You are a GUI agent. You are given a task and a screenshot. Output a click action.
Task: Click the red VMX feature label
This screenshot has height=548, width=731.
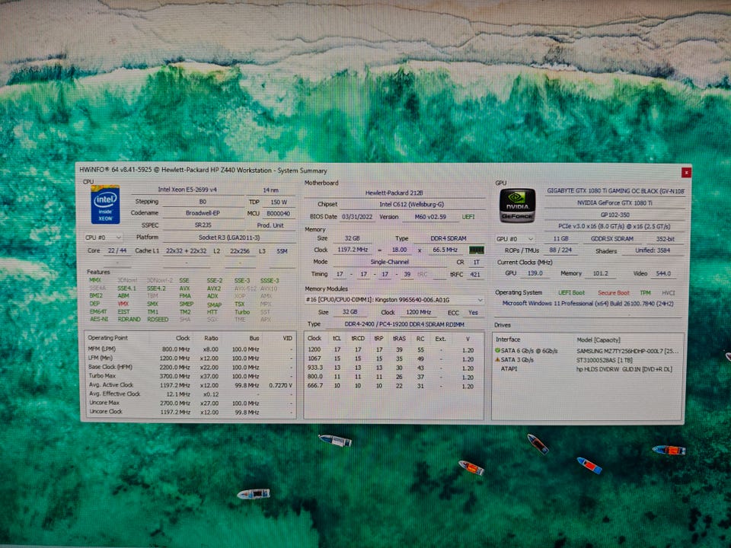click(123, 304)
